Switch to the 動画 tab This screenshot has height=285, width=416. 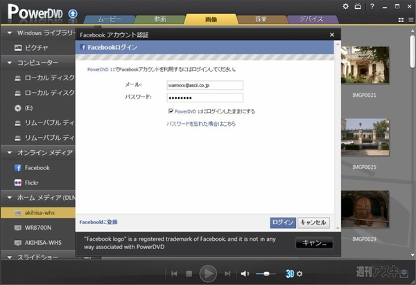(160, 19)
